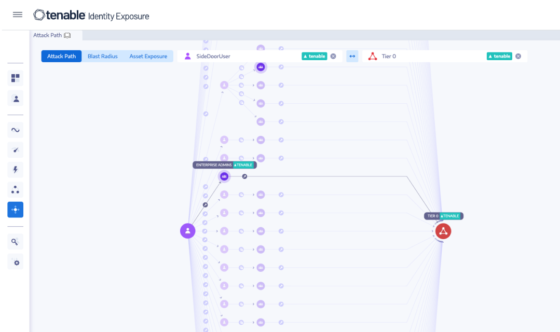Open the Indicators of Attack lightning icon
Screen dimensions: 560x332
point(16,170)
